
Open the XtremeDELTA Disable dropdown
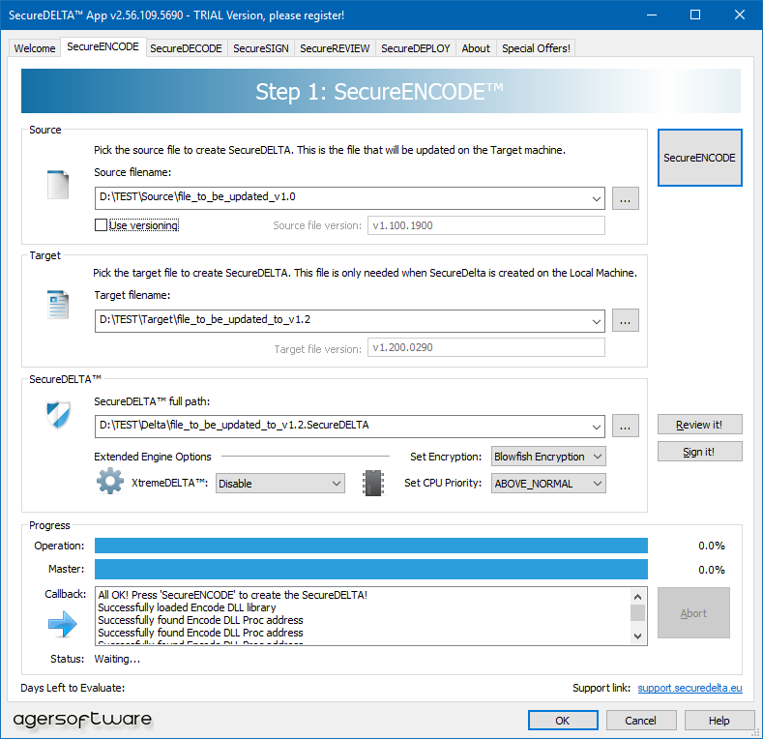tap(280, 484)
